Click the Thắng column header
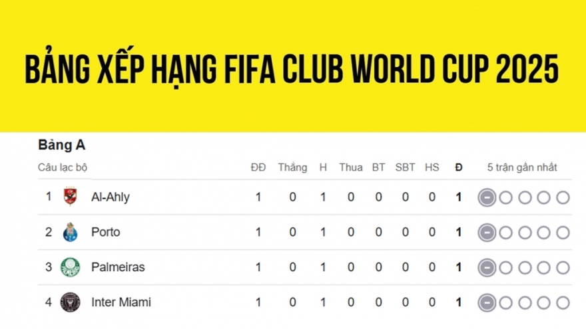586x329 pixels. 292,167
